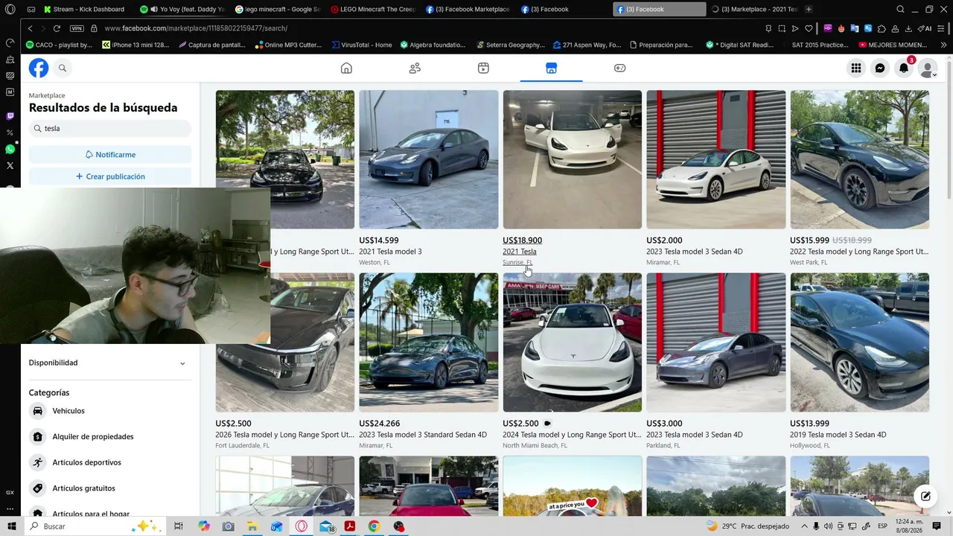Open the Facebook menu grid icon

856,68
